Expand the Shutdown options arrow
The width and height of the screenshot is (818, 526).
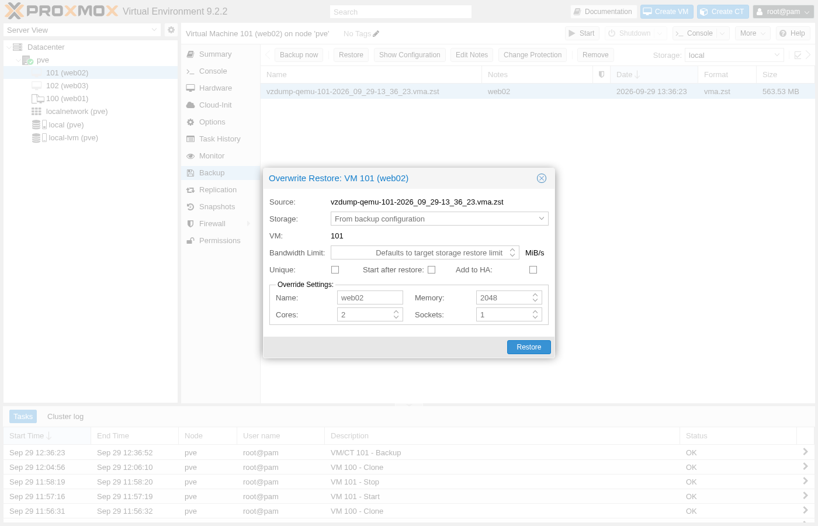660,33
